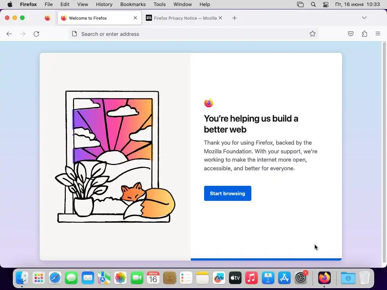Image resolution: width=387 pixels, height=290 pixels.
Task: Open Photos from the Dock
Action: (x=121, y=278)
